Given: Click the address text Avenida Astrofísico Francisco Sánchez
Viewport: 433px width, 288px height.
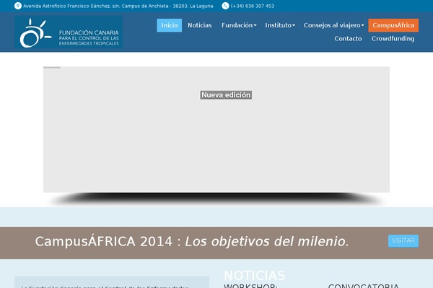Looking at the screenshot, I should click(x=118, y=6).
